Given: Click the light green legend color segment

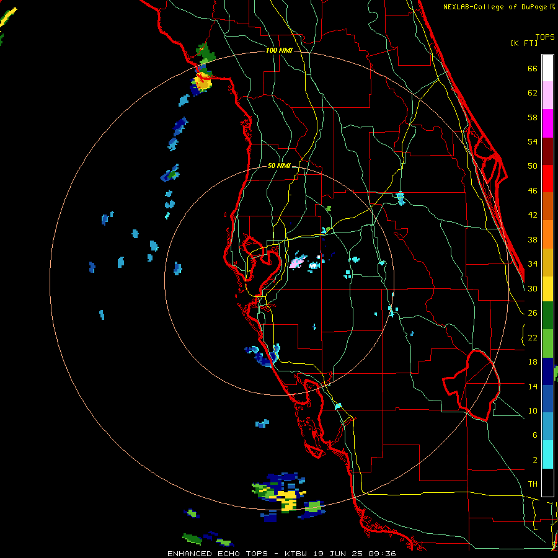Looking at the screenshot, I should 547,343.
